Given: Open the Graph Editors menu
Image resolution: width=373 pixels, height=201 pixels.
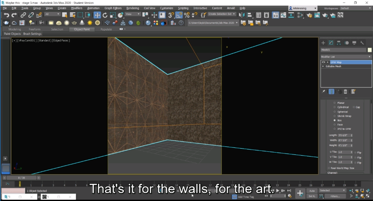Looking at the screenshot, I should (x=113, y=8).
